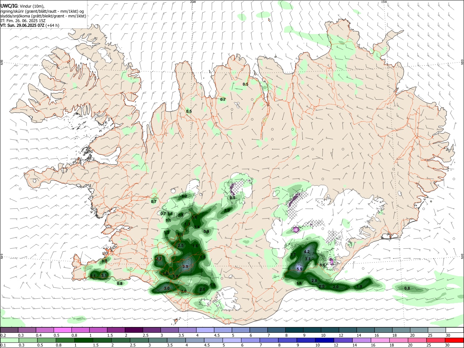Click the 3.9 precipitation maximum in the southwest

[x=185, y=266]
